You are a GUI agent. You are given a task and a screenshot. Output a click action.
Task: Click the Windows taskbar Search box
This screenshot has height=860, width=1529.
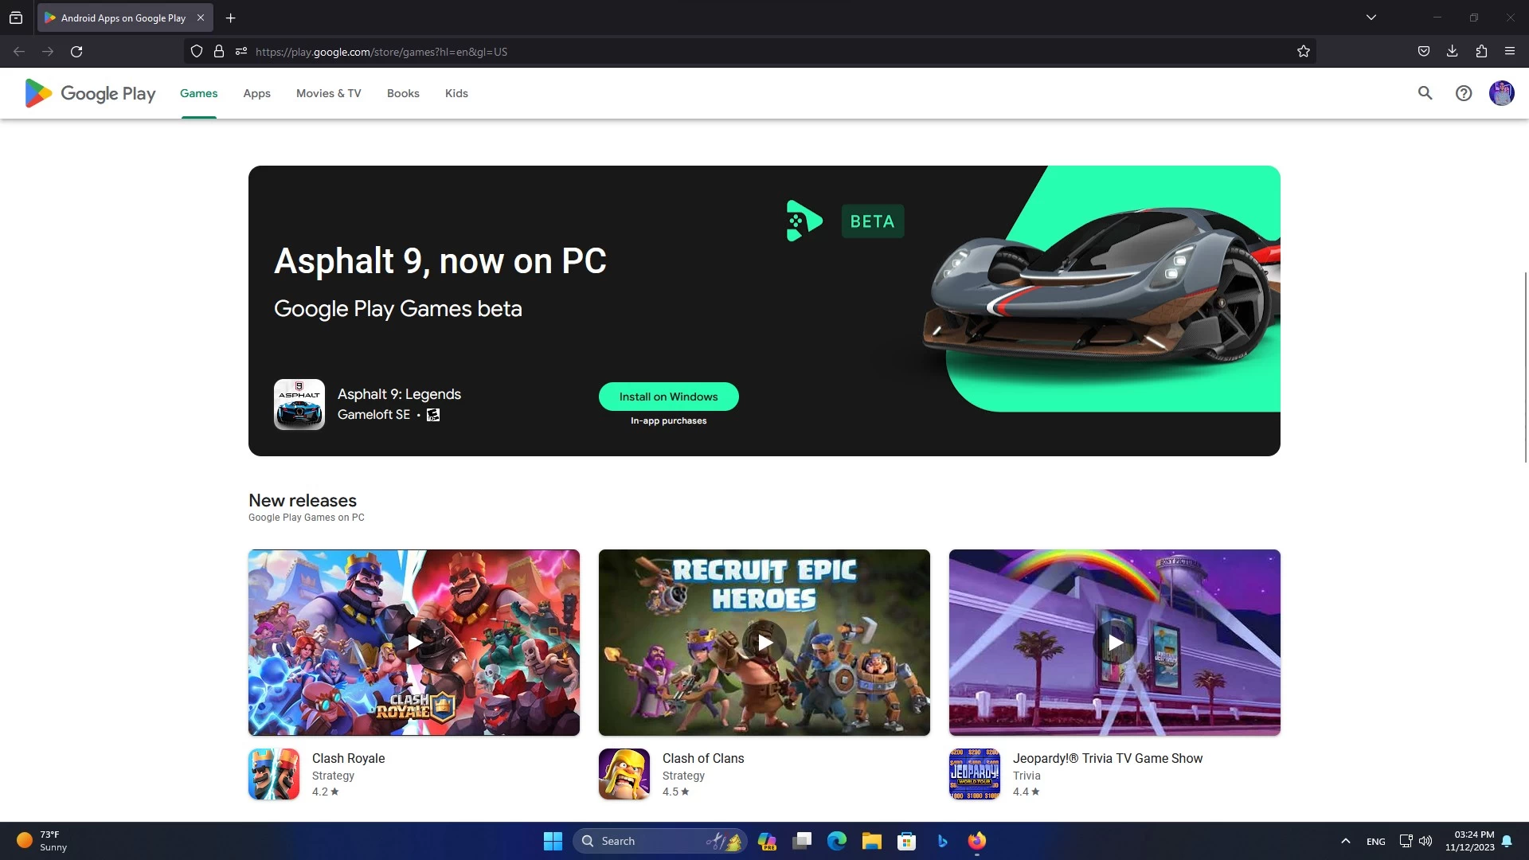pos(659,841)
